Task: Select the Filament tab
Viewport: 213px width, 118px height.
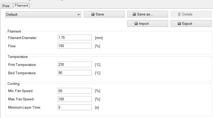Action: (21, 5)
